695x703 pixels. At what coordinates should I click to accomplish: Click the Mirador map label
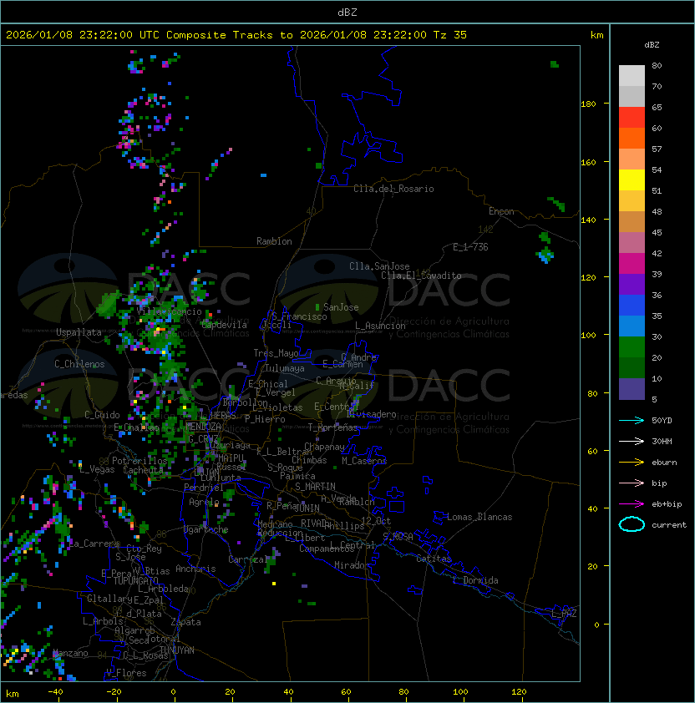click(x=352, y=565)
